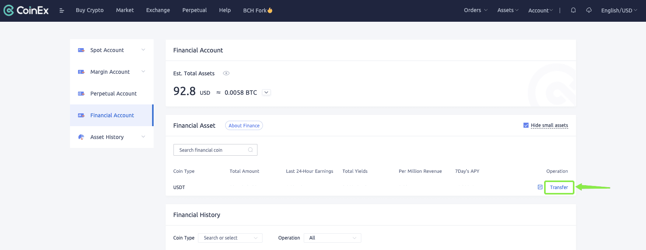The image size is (646, 250).
Task: Click the Total Amount column header
Action: (x=244, y=171)
